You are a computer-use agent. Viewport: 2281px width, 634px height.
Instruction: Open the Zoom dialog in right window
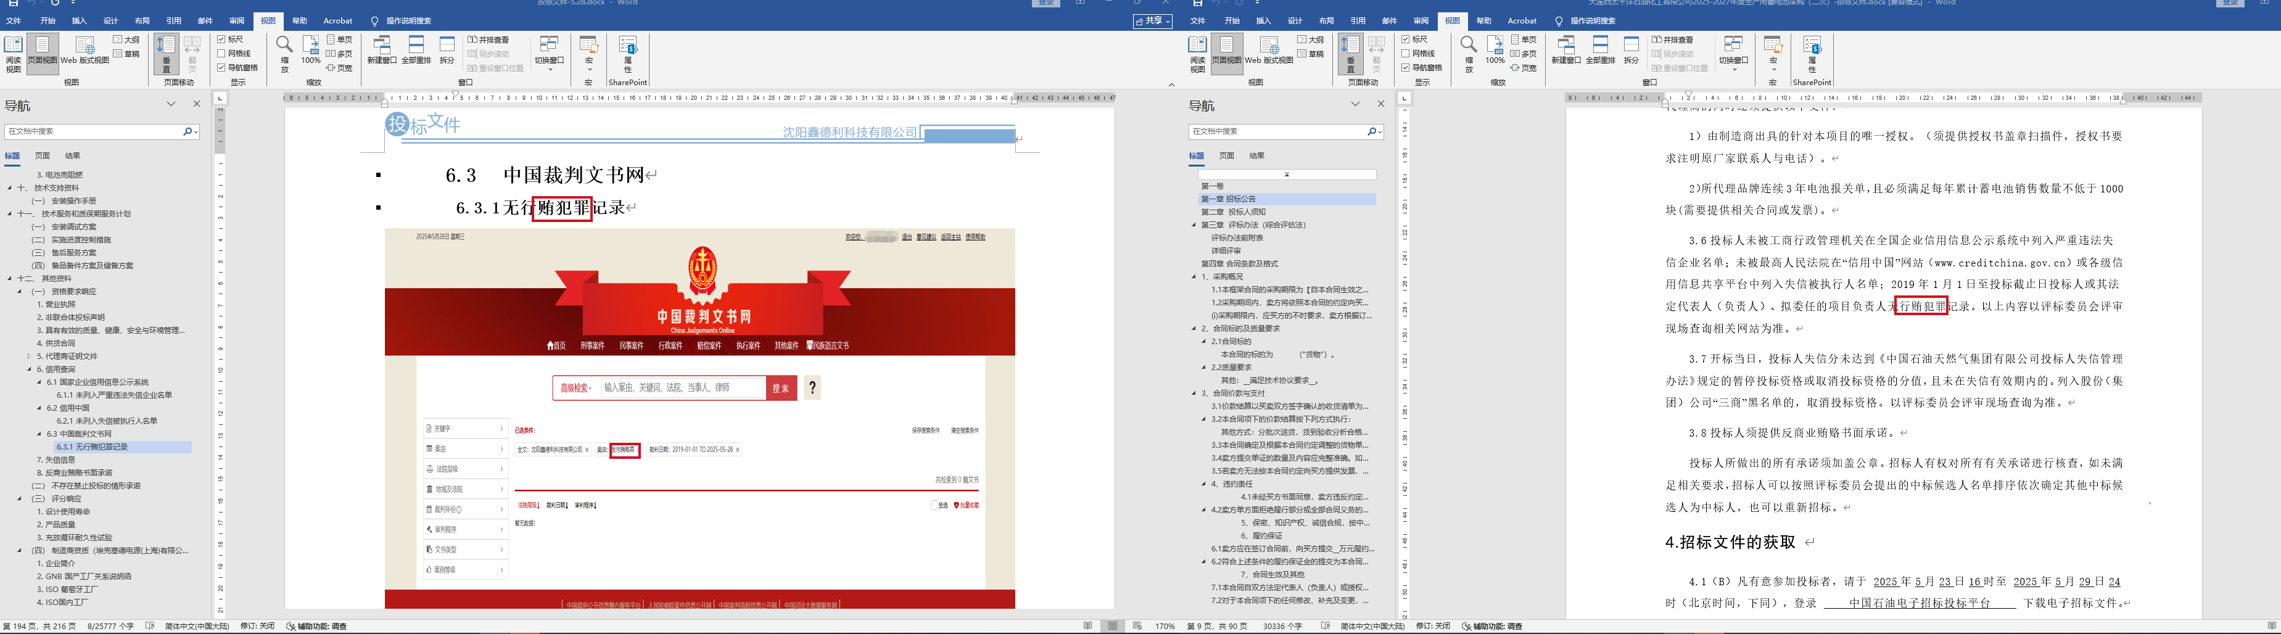click(x=1468, y=55)
